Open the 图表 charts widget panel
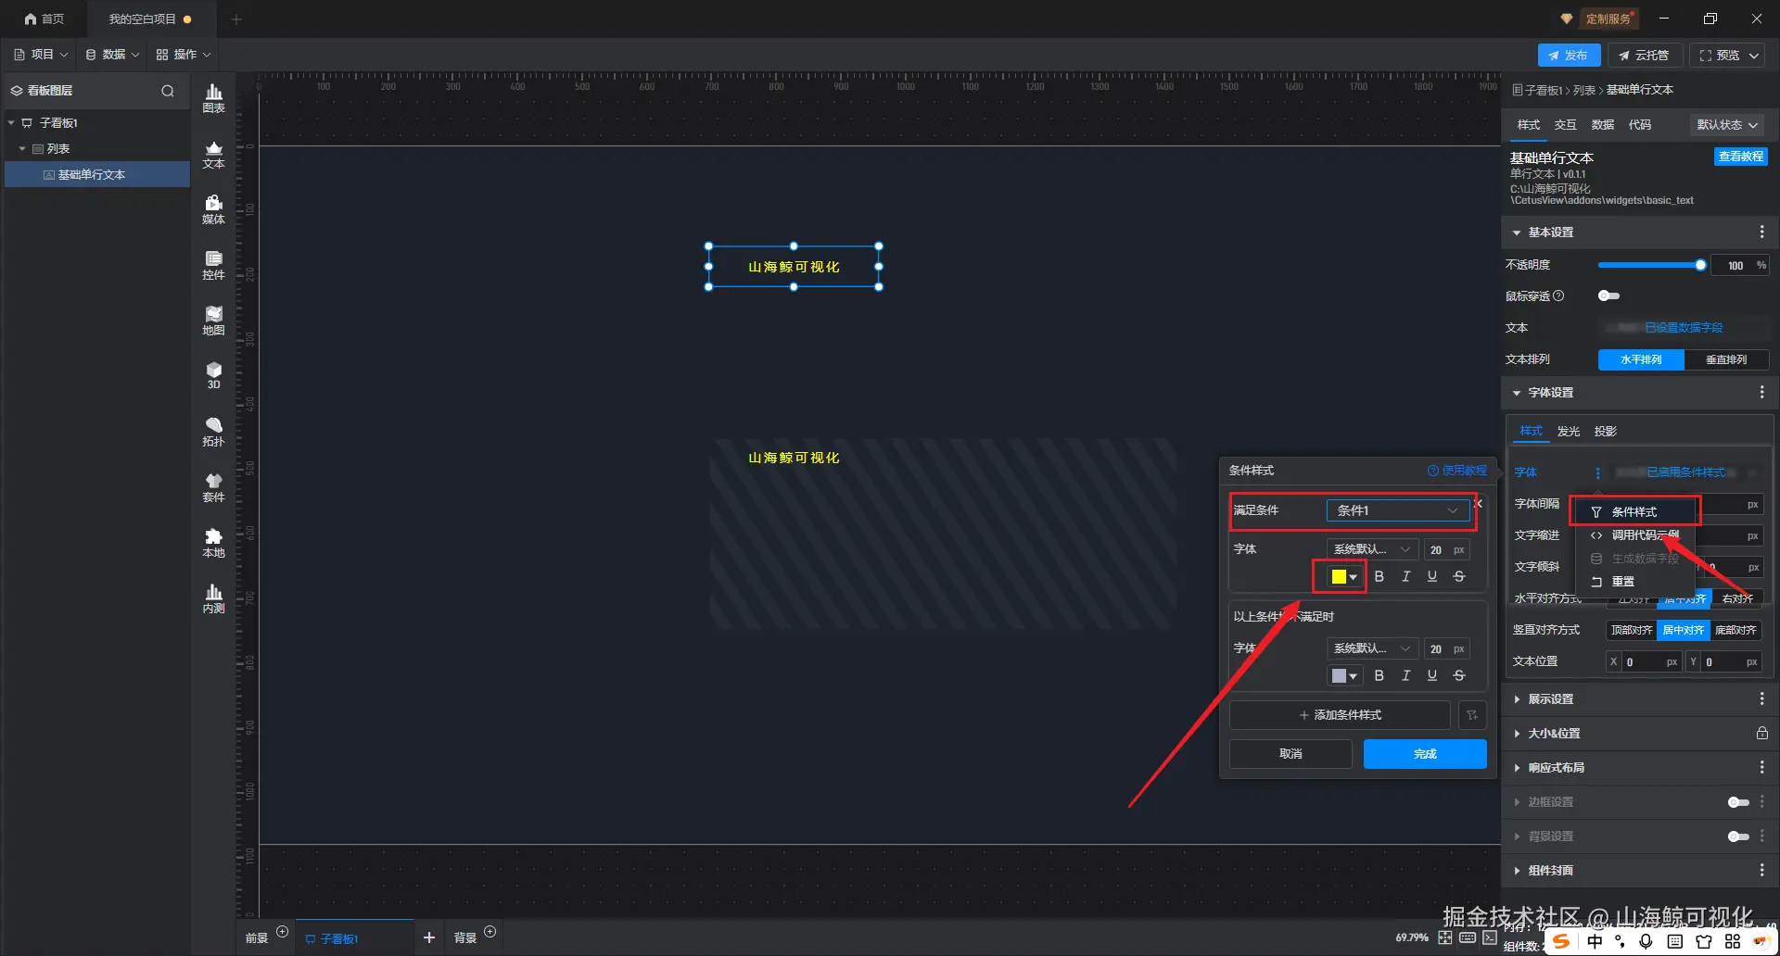The width and height of the screenshot is (1780, 956). click(213, 98)
